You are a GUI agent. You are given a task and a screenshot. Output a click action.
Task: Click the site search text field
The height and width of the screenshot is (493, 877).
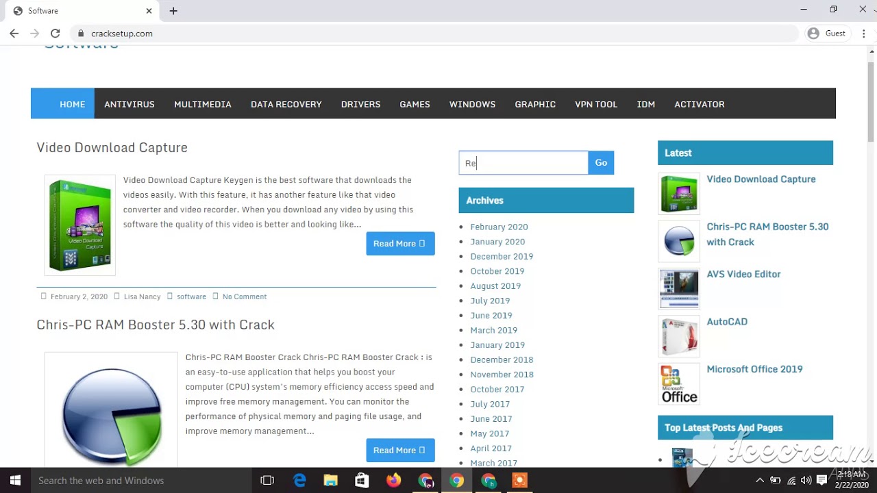coord(523,163)
